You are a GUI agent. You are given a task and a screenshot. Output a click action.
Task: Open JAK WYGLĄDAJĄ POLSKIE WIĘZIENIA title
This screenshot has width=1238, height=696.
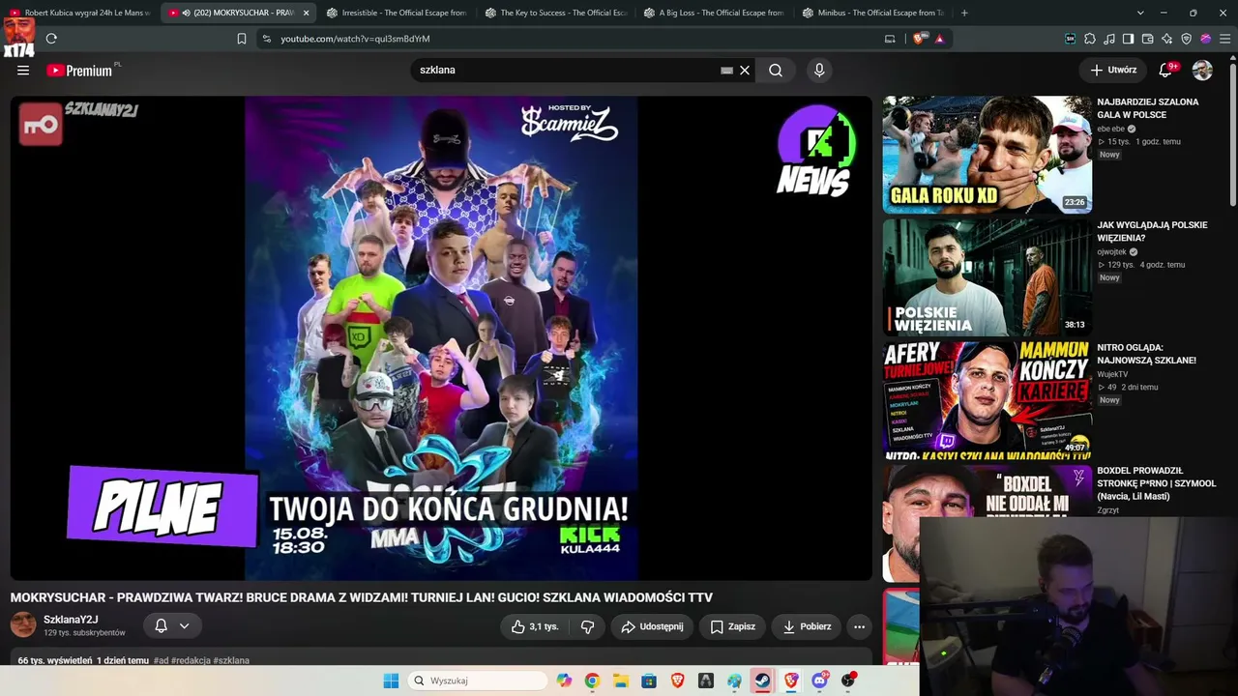click(1152, 231)
